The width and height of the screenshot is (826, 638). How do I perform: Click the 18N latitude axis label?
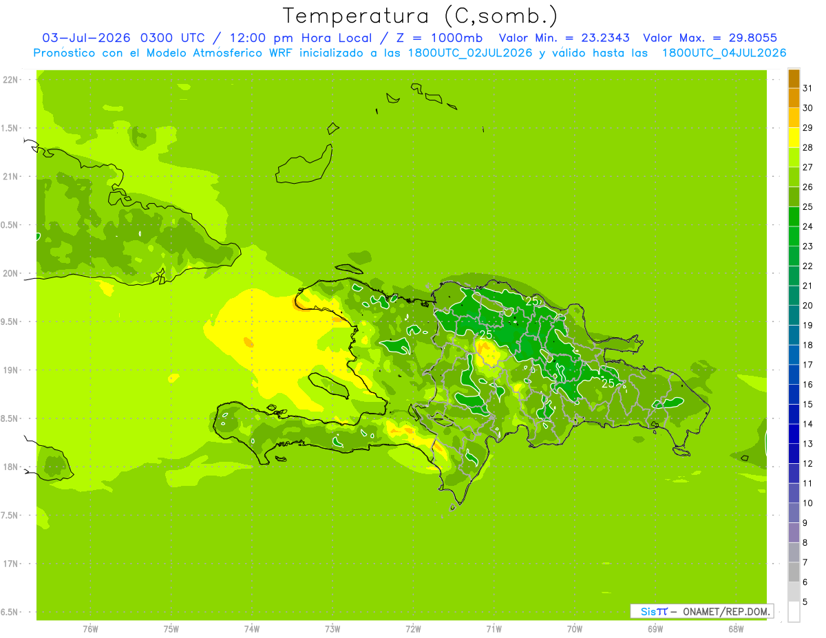(11, 467)
